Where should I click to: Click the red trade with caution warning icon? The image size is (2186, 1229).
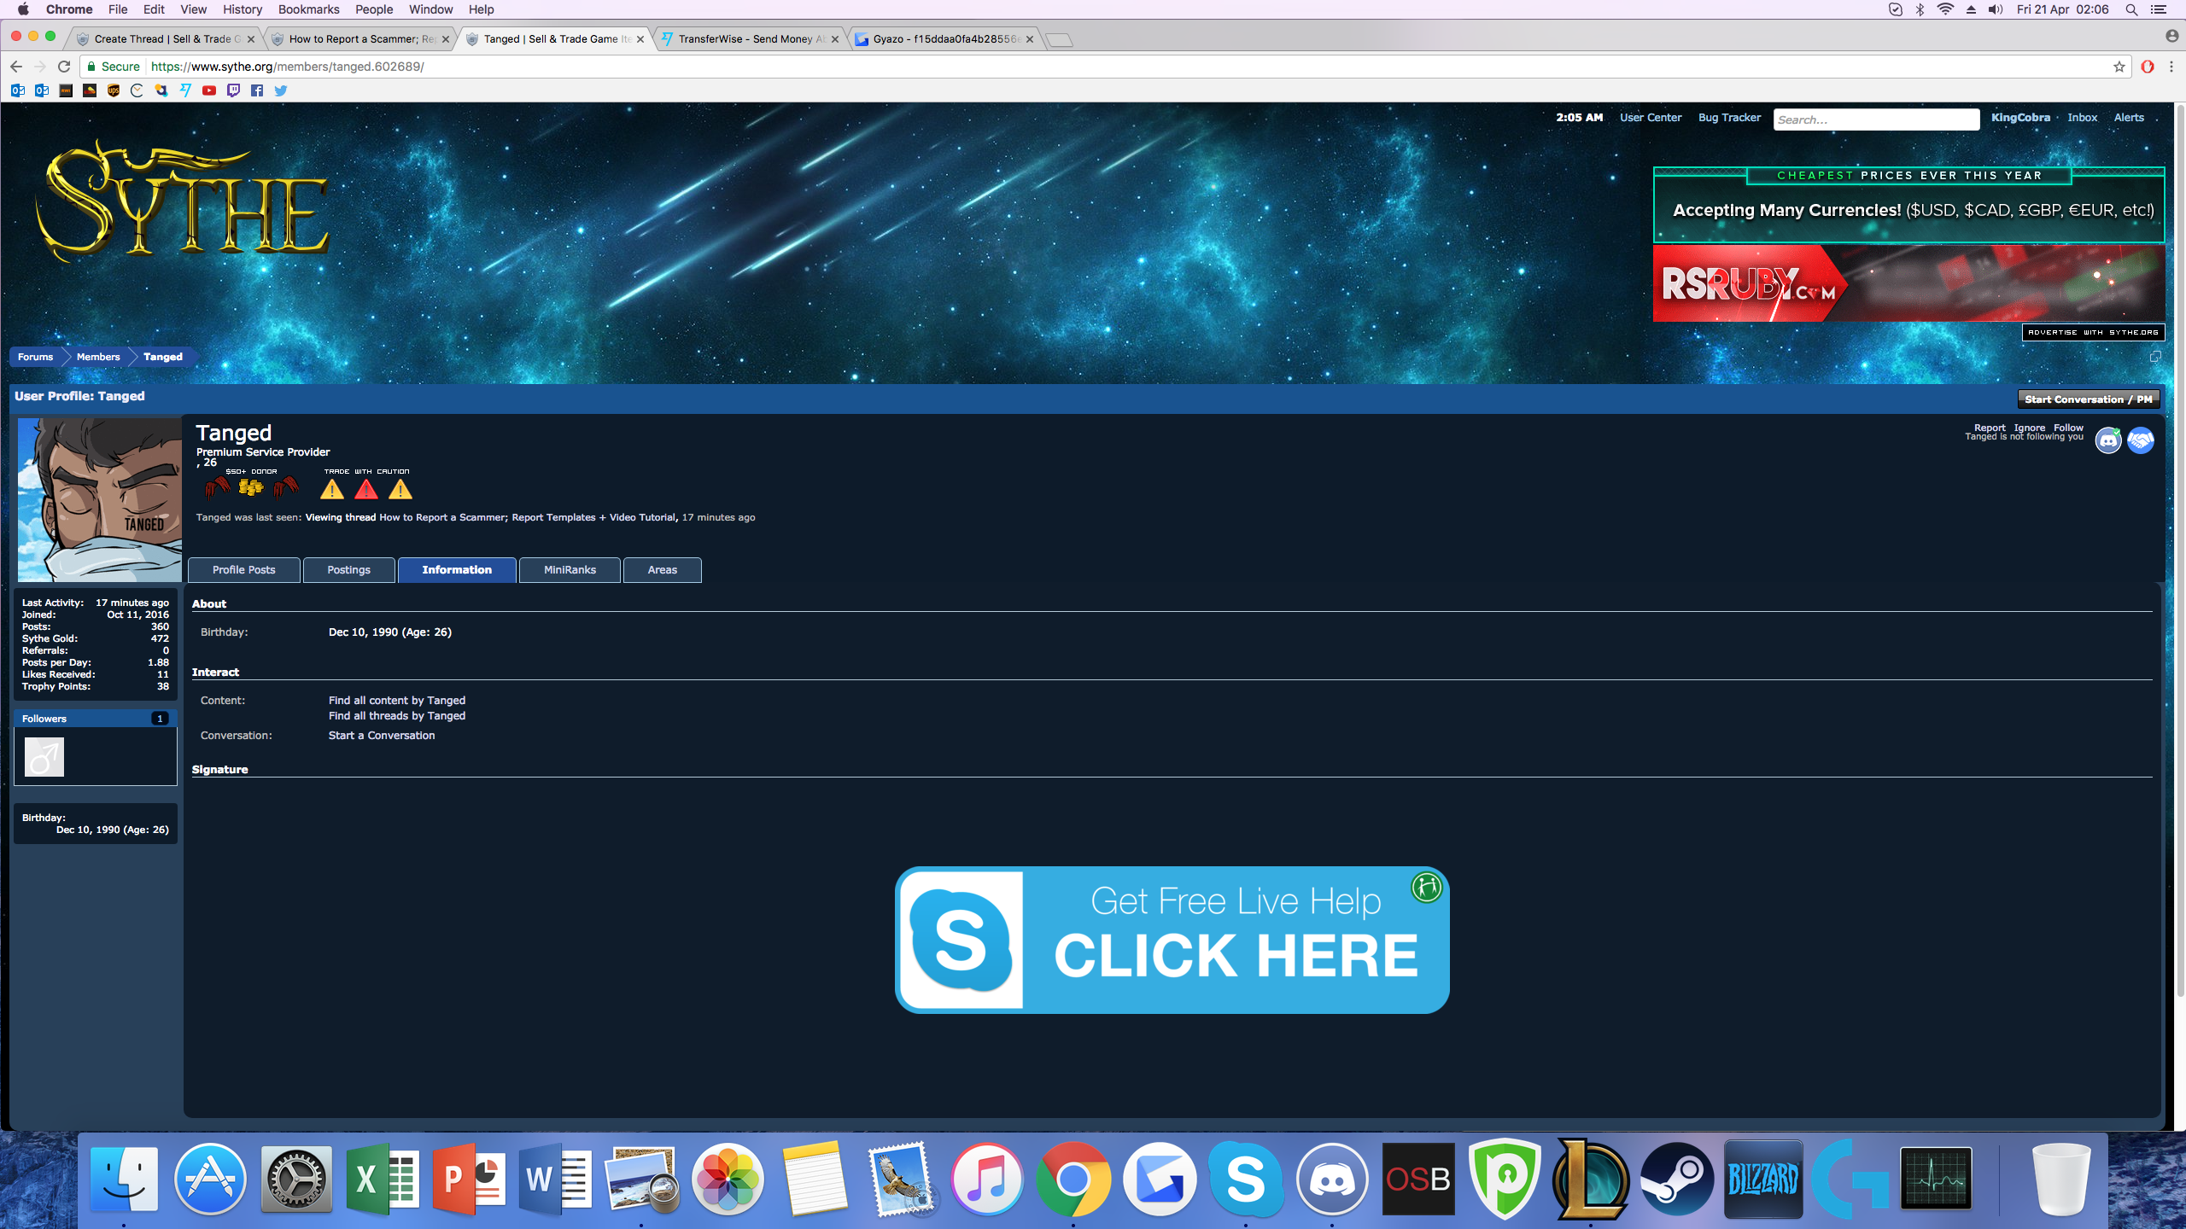(x=365, y=489)
